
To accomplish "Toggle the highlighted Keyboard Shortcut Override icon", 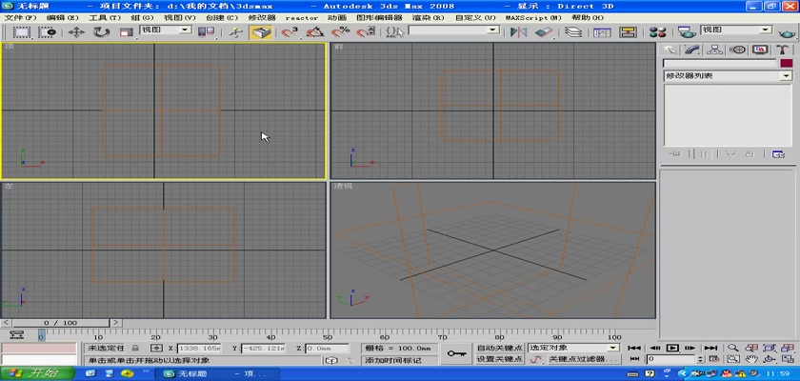I will pos(261,32).
